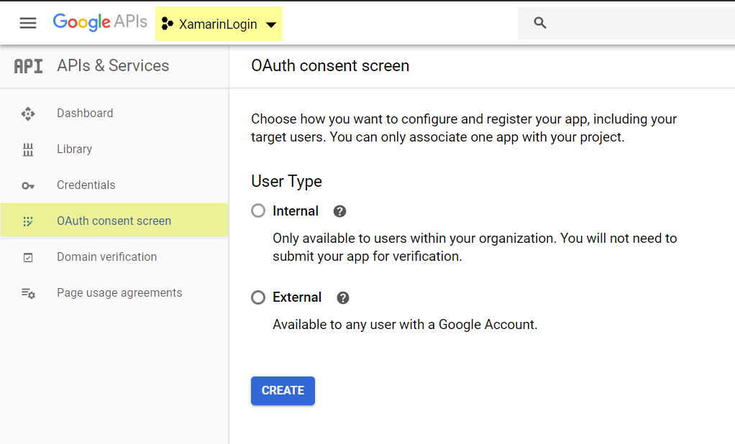
Task: Select the Internal user type radio
Action: click(x=258, y=211)
